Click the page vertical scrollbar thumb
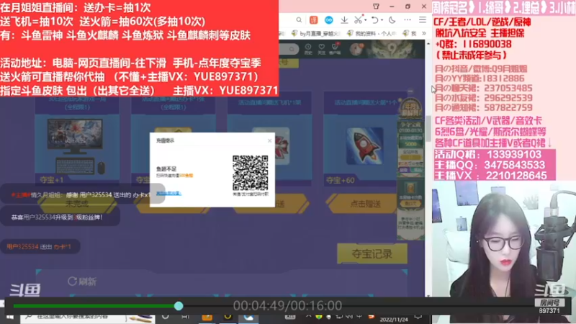576x324 pixels. [x=428, y=129]
